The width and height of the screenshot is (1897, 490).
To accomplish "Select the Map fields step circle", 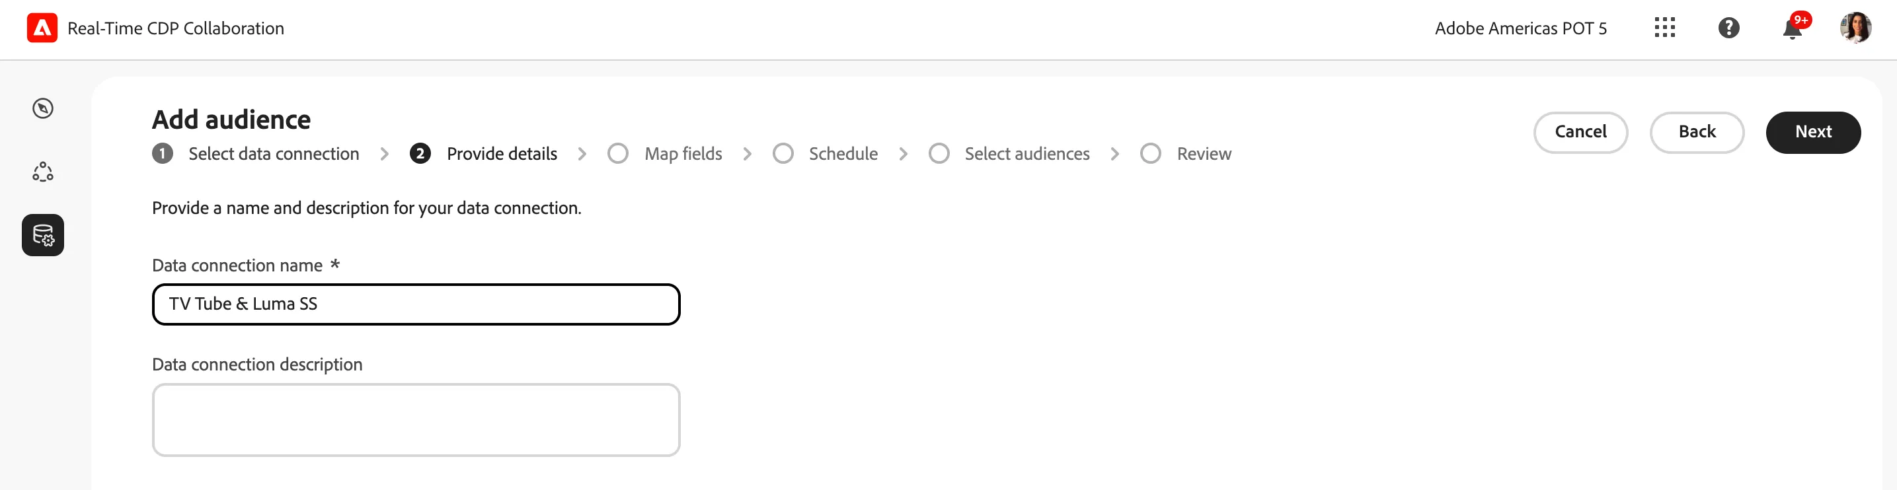I will pos(618,153).
